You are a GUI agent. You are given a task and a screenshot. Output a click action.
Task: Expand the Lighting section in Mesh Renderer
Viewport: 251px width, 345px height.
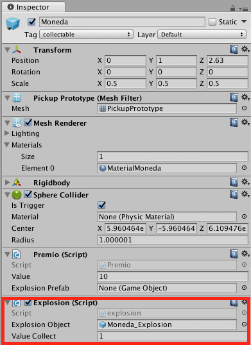(7, 133)
